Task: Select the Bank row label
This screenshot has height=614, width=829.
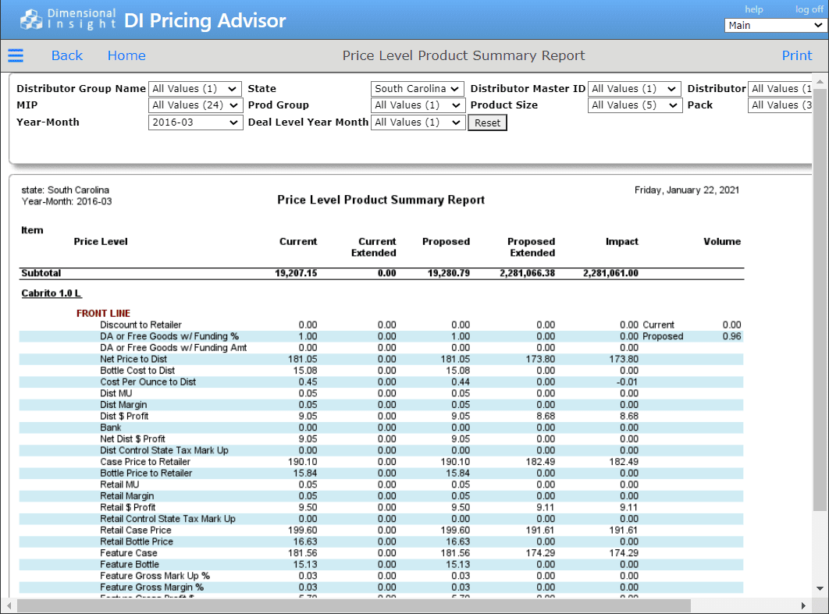Action: pos(111,428)
